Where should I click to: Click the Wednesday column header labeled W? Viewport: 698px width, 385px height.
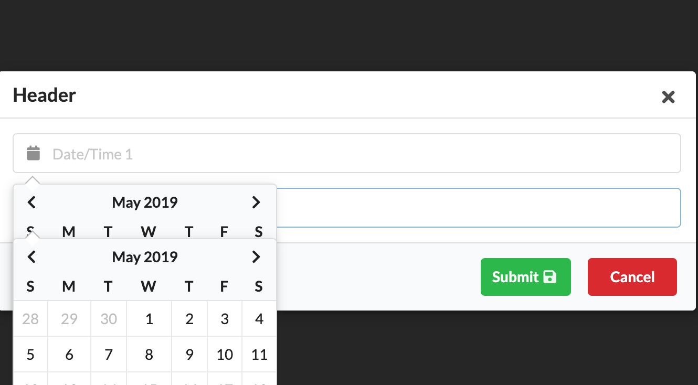pos(149,286)
